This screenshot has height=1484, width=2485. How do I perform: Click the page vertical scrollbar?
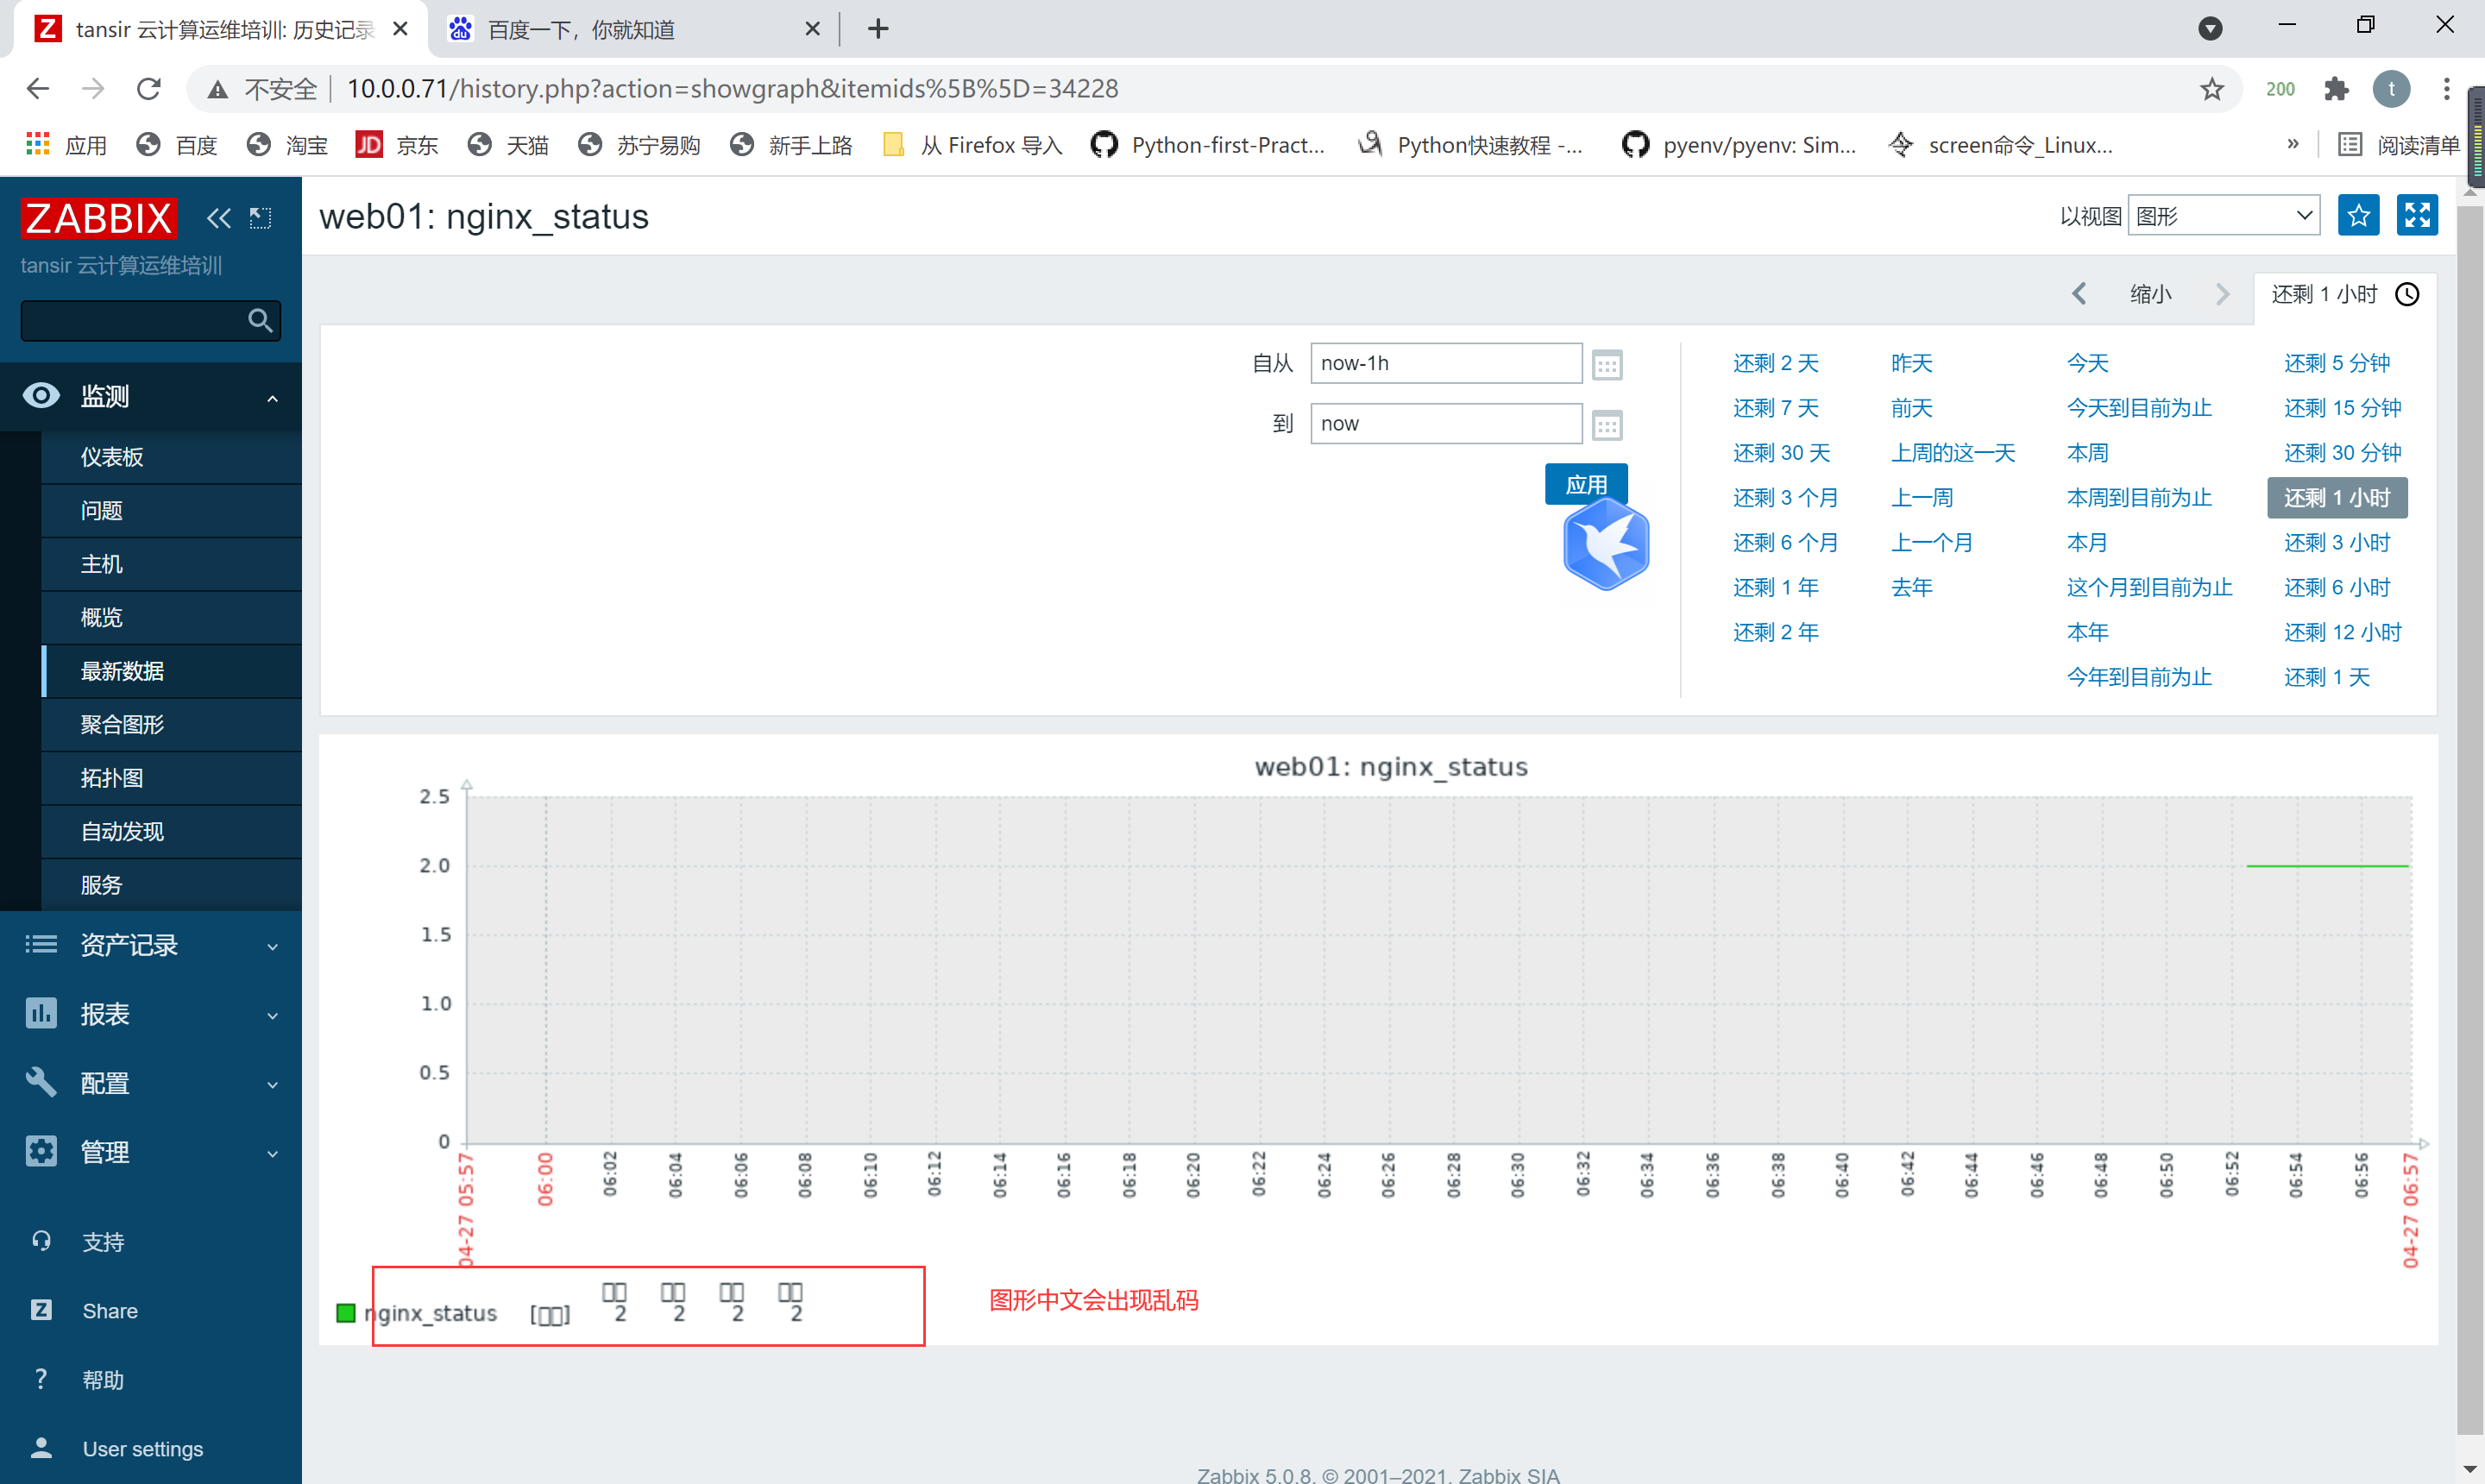pos(2470,820)
